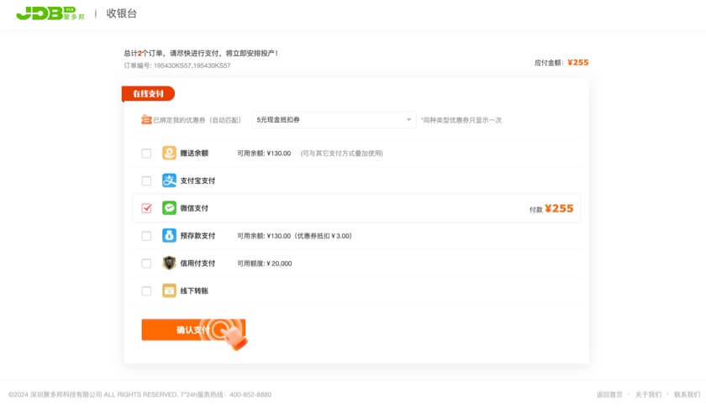706x408 pixels.
Task: Open the 返回首页 footer link
Action: point(609,395)
